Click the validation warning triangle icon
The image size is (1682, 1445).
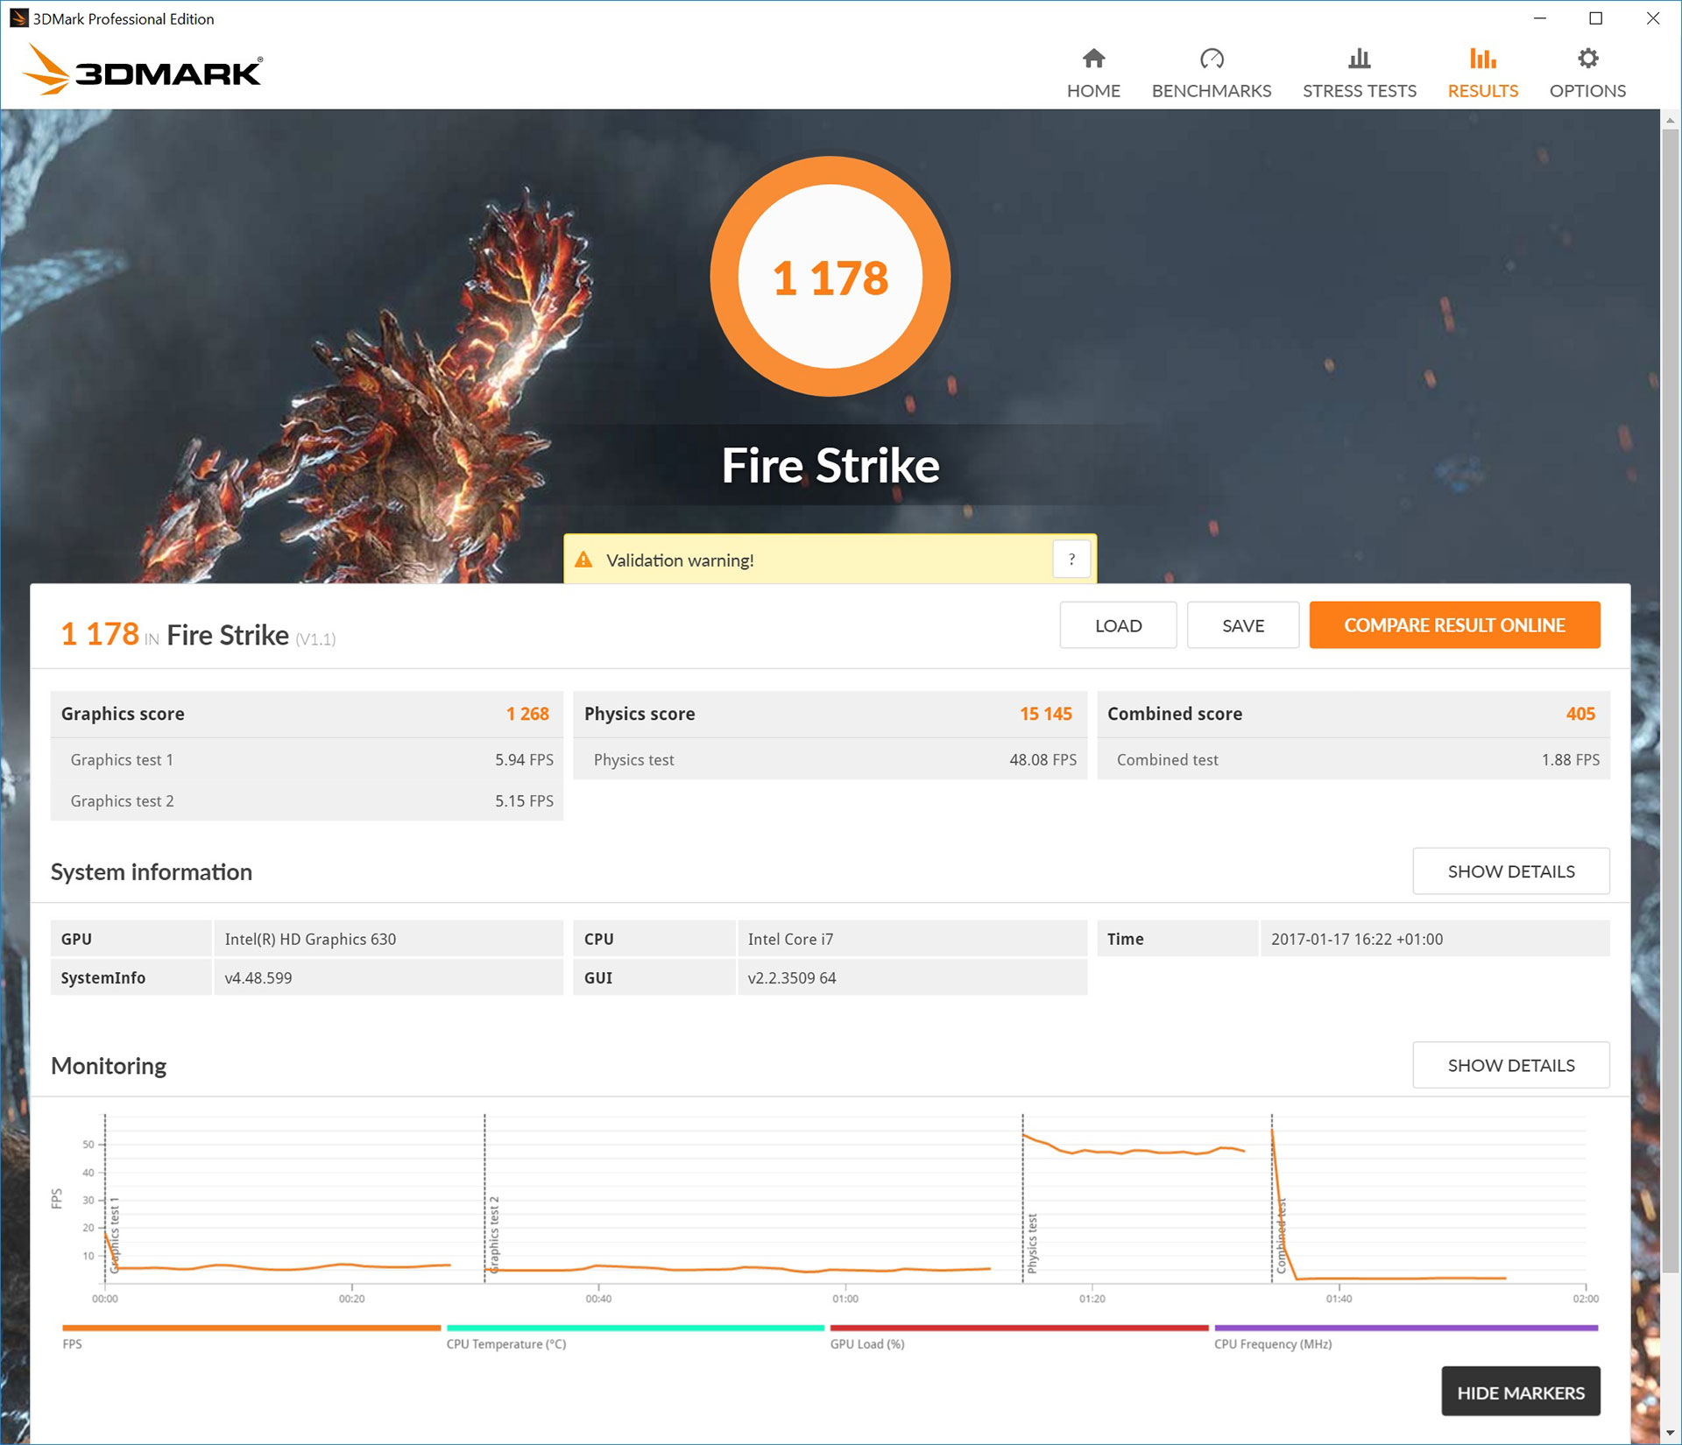(583, 560)
